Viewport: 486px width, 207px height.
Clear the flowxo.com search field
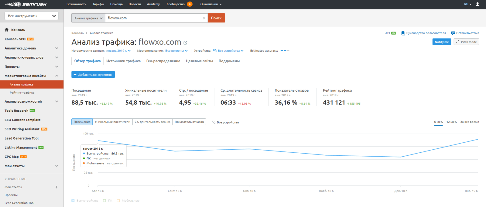[204, 18]
